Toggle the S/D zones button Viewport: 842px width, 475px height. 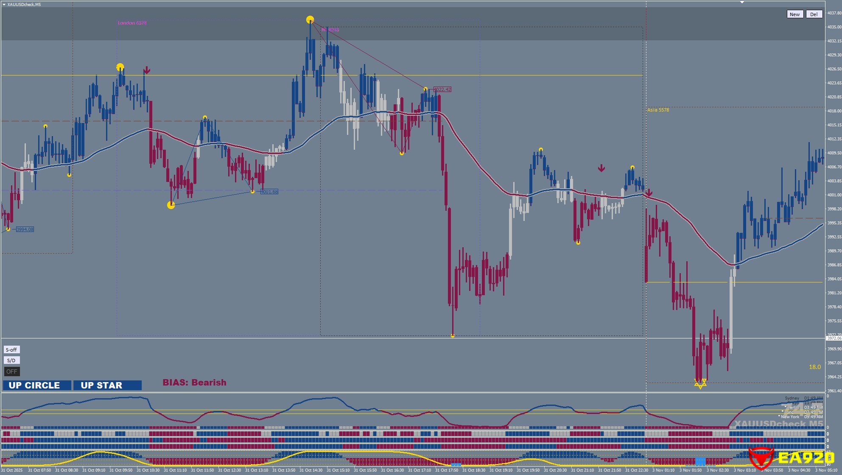click(x=11, y=360)
